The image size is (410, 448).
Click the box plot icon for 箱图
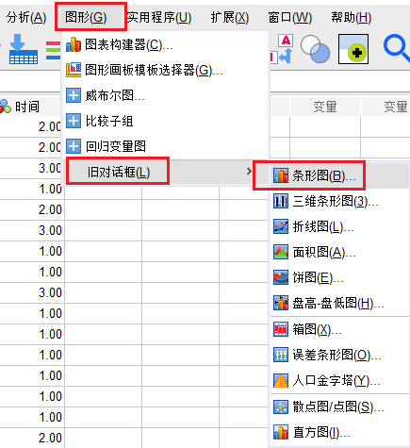281,329
